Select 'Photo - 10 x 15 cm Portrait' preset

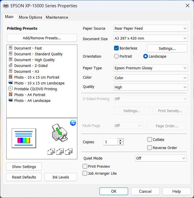point(37,77)
